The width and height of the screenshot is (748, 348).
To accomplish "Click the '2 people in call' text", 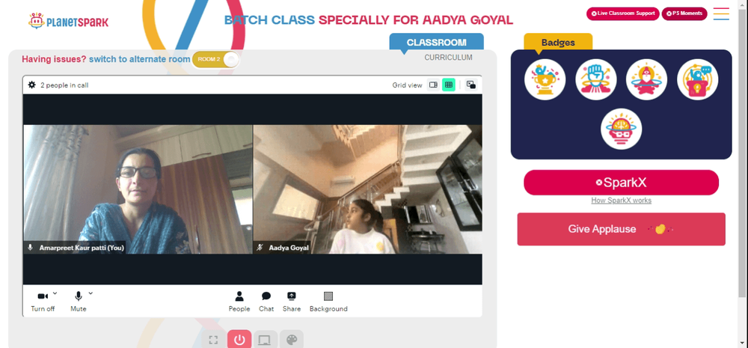I will pos(64,85).
